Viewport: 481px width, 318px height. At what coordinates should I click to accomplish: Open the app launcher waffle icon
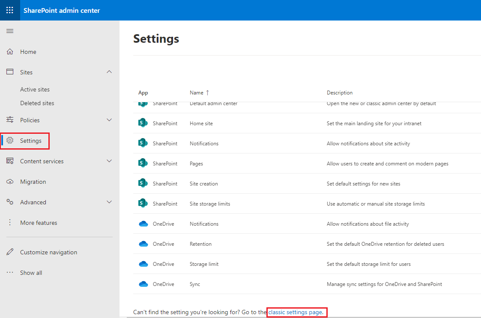pos(10,10)
